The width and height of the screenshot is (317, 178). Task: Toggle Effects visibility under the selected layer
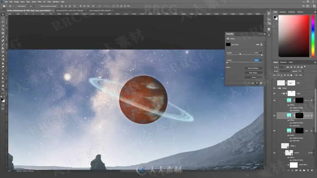coord(288,120)
